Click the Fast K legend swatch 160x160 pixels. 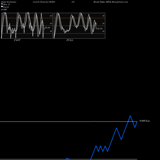[2, 6]
